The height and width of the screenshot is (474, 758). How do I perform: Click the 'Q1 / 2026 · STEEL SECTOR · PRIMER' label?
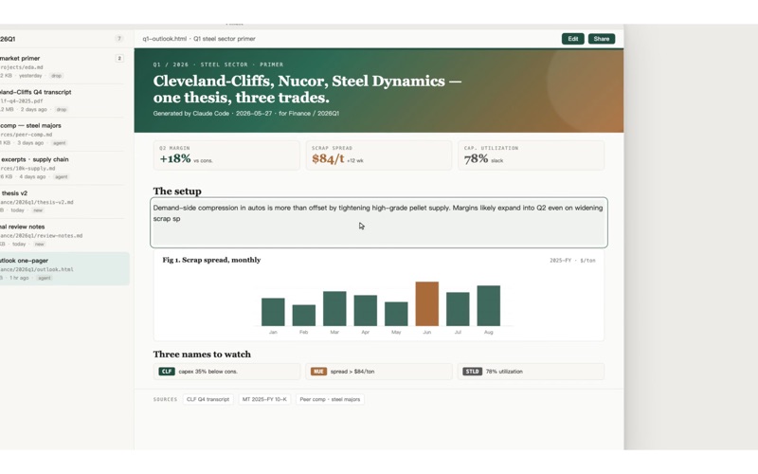219,64
